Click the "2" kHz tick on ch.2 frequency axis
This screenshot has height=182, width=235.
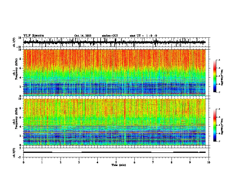pos(21,136)
